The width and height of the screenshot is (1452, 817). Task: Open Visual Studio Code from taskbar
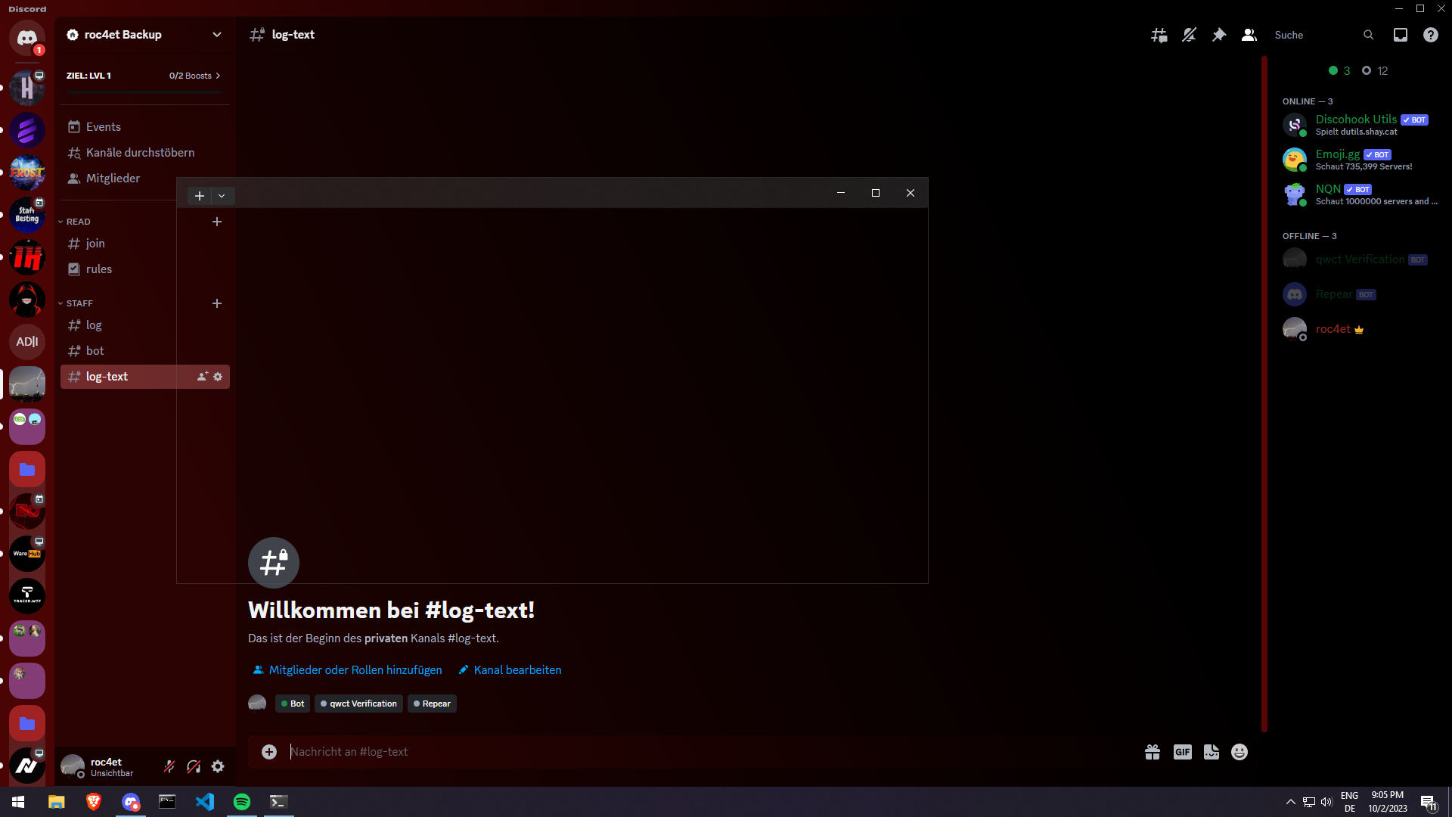[x=205, y=802]
